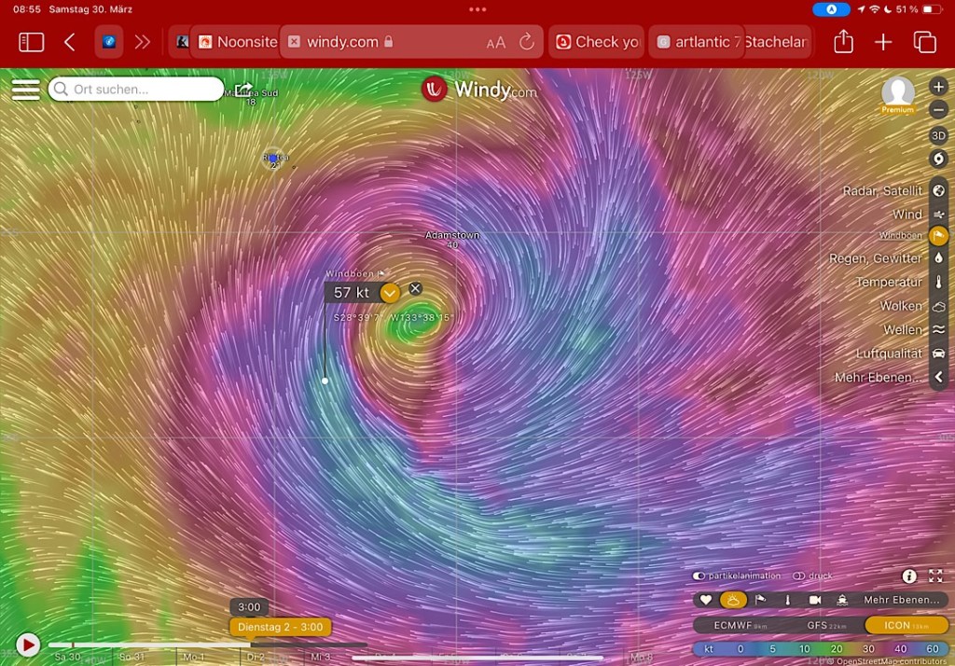
Task: Collapse the right layer menu chevron
Action: point(938,377)
